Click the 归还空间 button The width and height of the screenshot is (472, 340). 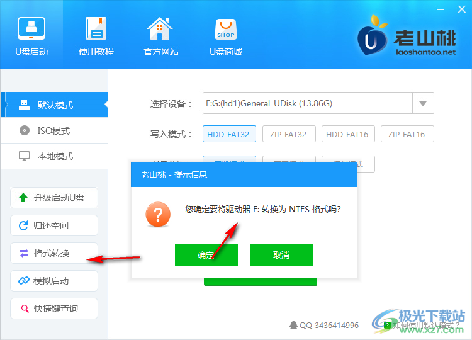pos(54,225)
